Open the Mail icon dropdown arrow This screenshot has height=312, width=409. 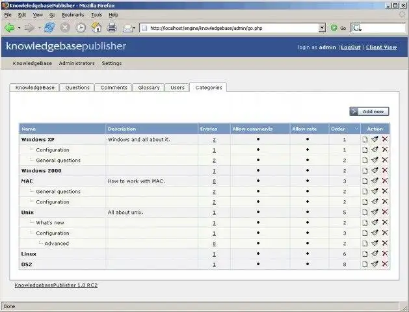(134, 28)
